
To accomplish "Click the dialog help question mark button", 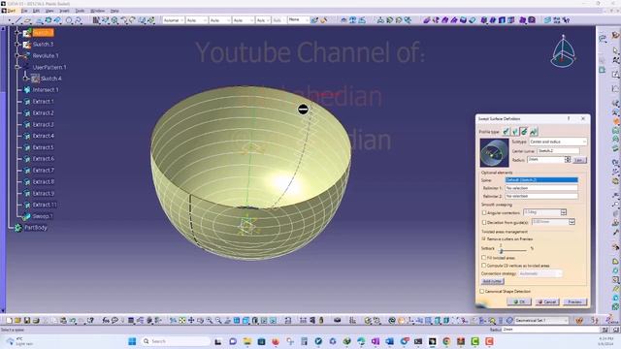I will [x=569, y=118].
